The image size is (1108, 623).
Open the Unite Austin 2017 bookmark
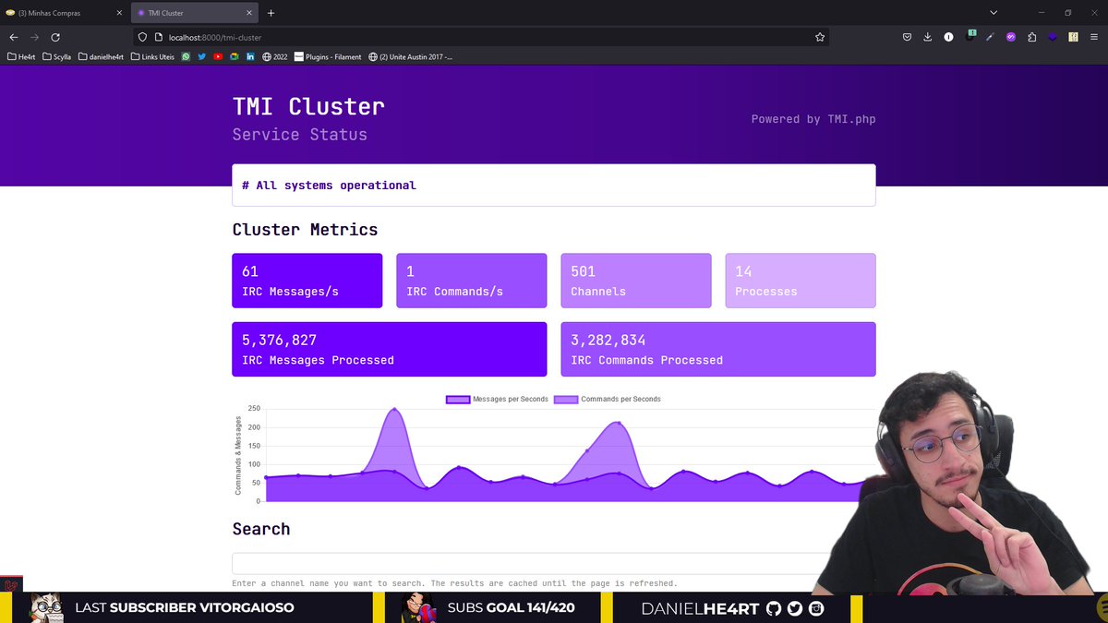tap(411, 56)
